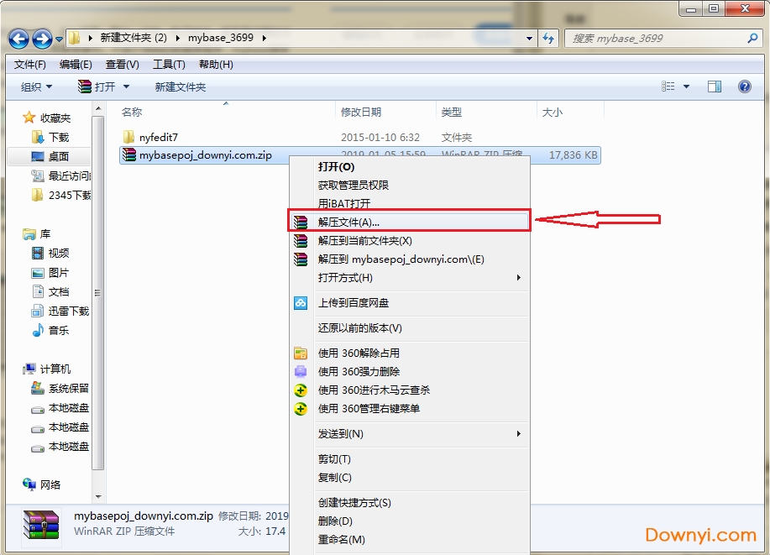Viewport: 770px width, 555px height.
Task: Click the WinRAR icon next to 解压文件(A)
Action: 301,221
